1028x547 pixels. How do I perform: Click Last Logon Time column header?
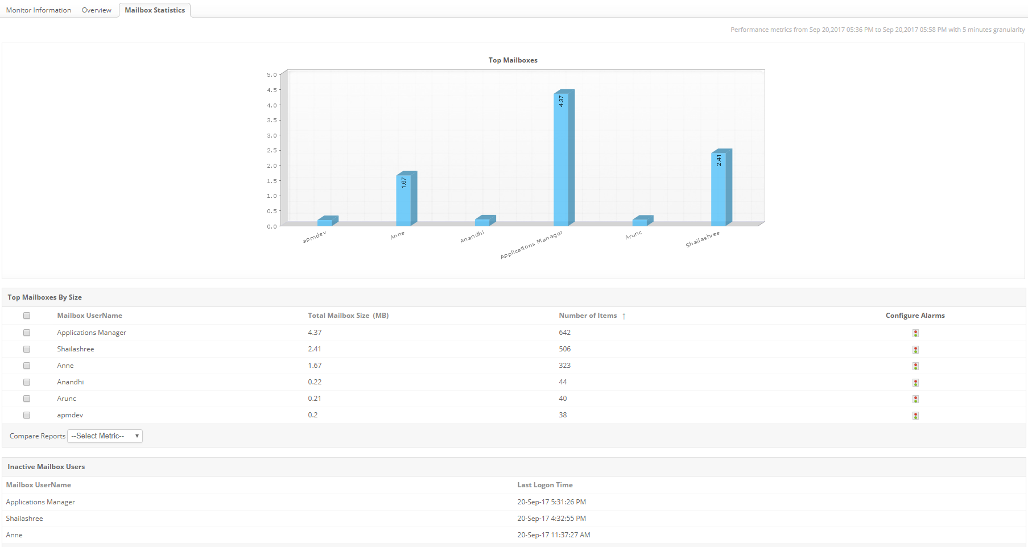(545, 485)
